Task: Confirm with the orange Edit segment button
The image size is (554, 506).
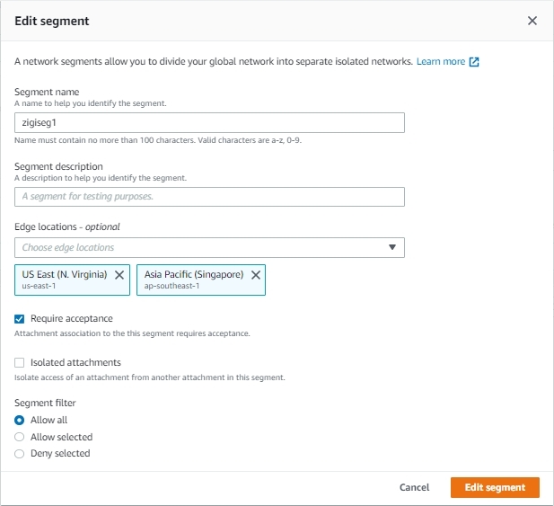Action: [x=495, y=488]
